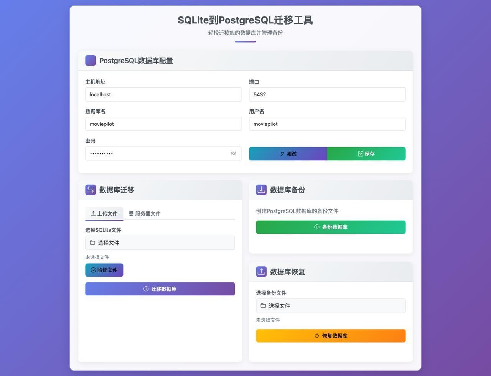This screenshot has height=376, width=491.
Task: Click the PostgreSQL数据库配置 heading
Action: coord(136,61)
